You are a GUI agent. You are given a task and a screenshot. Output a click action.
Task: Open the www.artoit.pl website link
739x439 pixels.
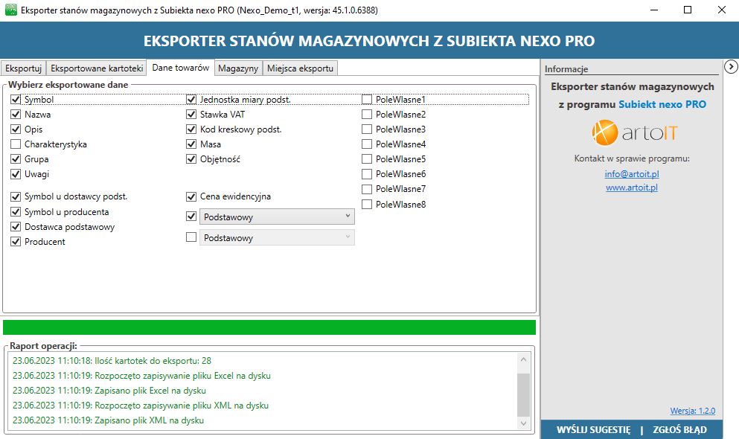pos(631,188)
